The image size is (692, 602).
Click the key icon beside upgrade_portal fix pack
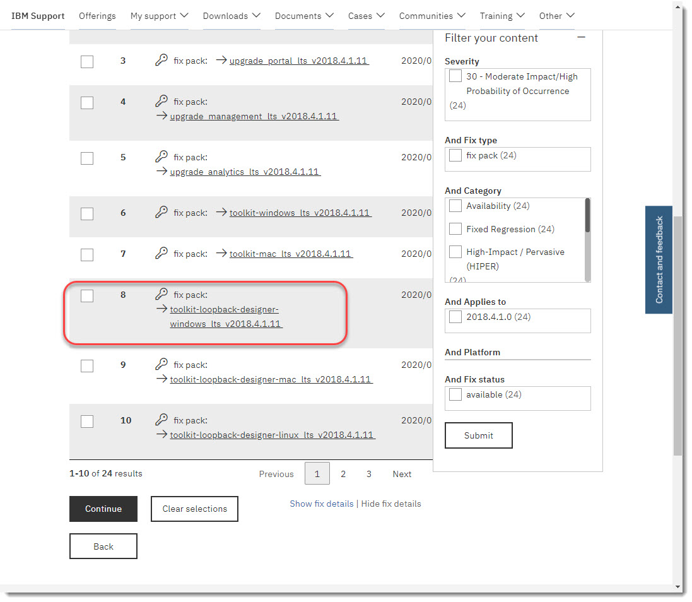[x=163, y=61]
